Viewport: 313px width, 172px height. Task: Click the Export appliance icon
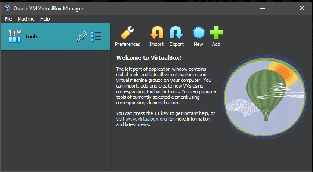(x=177, y=33)
